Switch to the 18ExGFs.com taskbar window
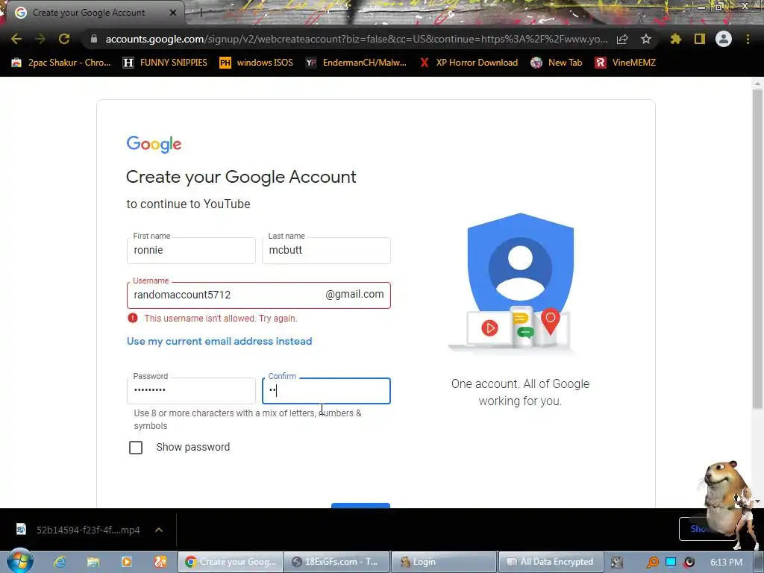Image resolution: width=764 pixels, height=573 pixels. point(336,562)
